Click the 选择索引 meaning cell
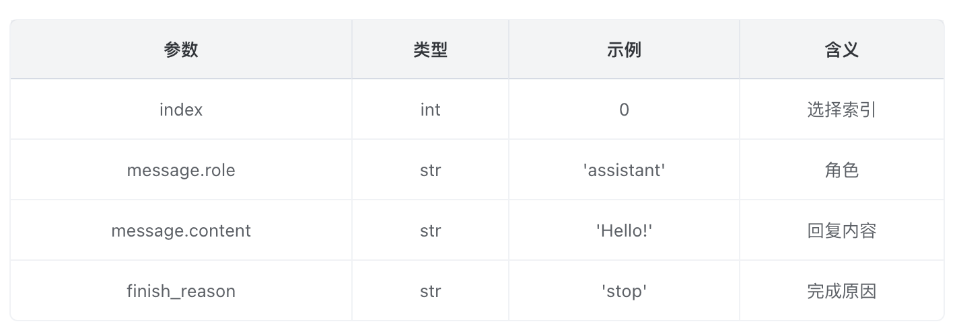The width and height of the screenshot is (957, 332). pyautogui.click(x=841, y=110)
